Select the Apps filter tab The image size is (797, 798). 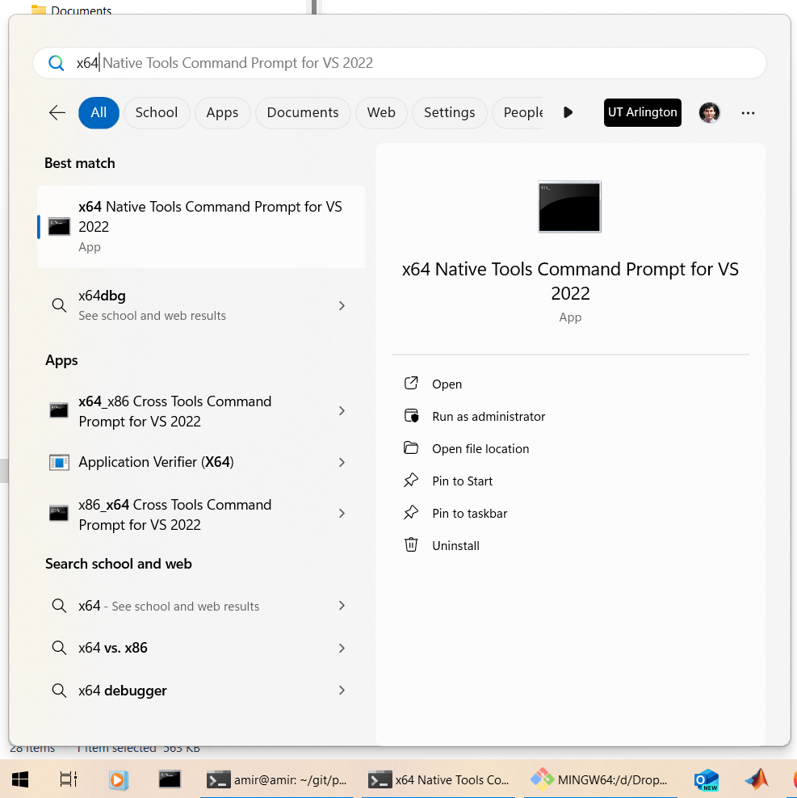[222, 112]
